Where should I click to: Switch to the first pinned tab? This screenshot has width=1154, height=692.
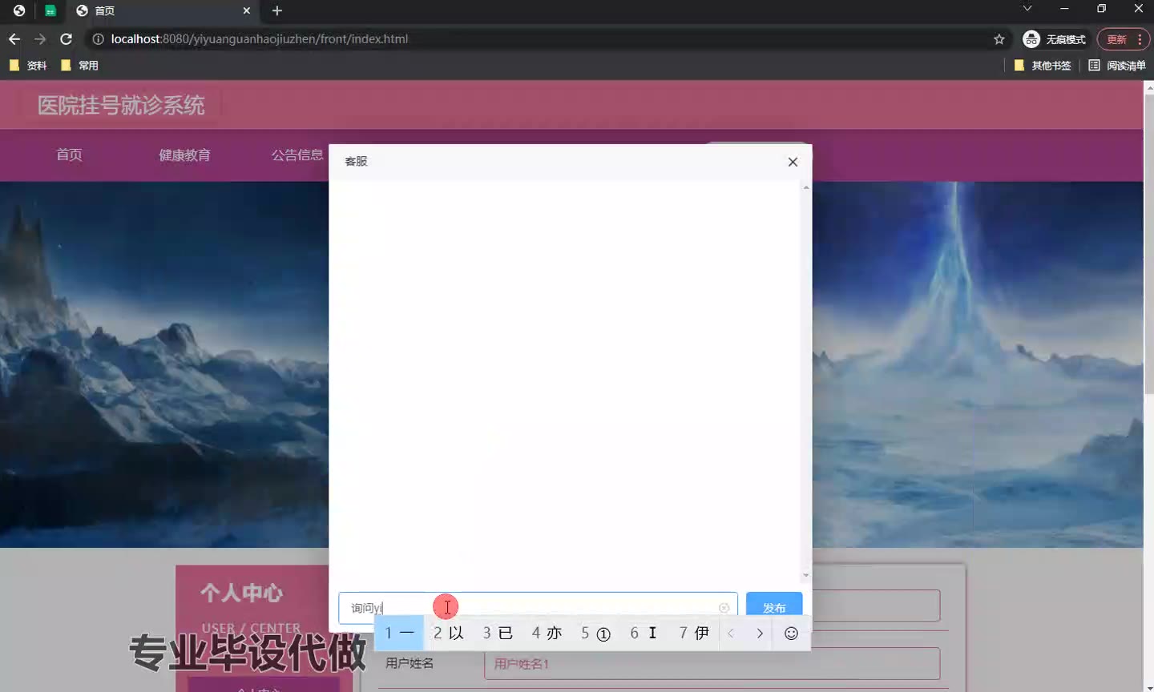19,10
